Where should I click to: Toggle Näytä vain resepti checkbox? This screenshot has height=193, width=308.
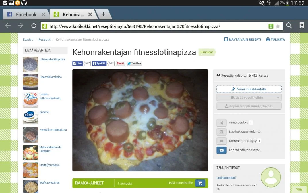(x=226, y=39)
